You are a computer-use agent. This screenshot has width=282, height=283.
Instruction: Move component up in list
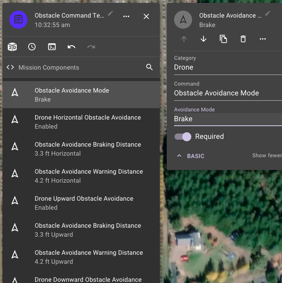184,39
